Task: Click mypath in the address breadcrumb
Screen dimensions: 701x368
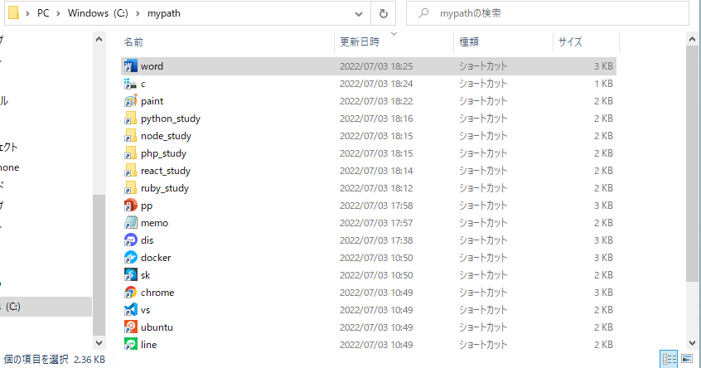Action: click(x=164, y=13)
